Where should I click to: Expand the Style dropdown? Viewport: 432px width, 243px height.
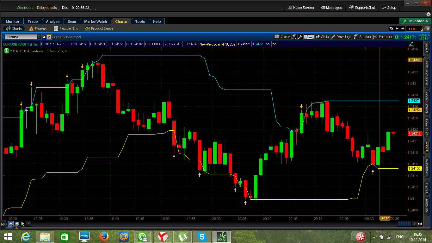click(322, 37)
